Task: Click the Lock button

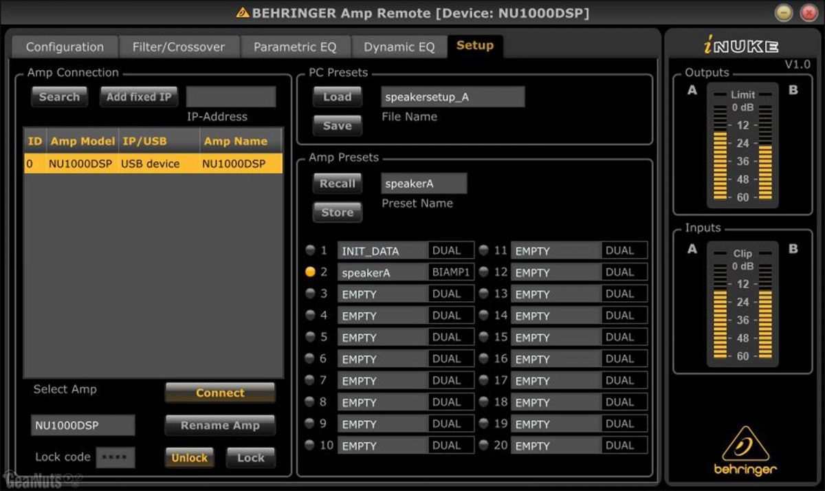Action: (251, 458)
